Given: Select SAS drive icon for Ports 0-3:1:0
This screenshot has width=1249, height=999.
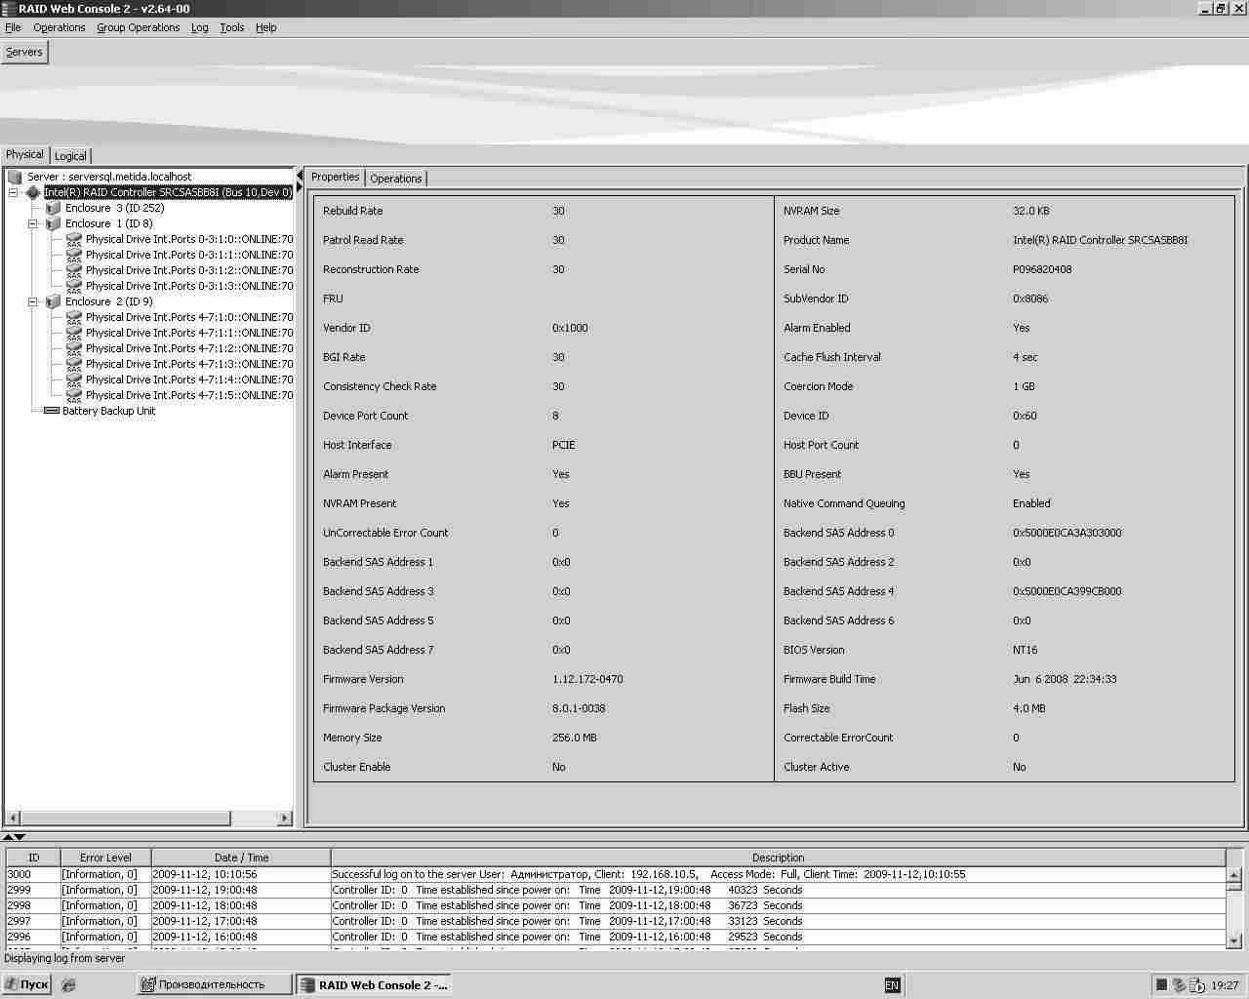Looking at the screenshot, I should click(74, 240).
